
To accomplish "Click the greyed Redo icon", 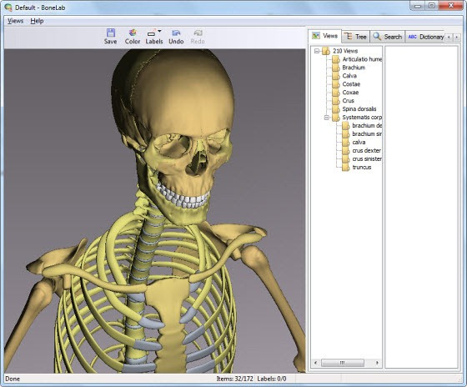I will pyautogui.click(x=198, y=37).
